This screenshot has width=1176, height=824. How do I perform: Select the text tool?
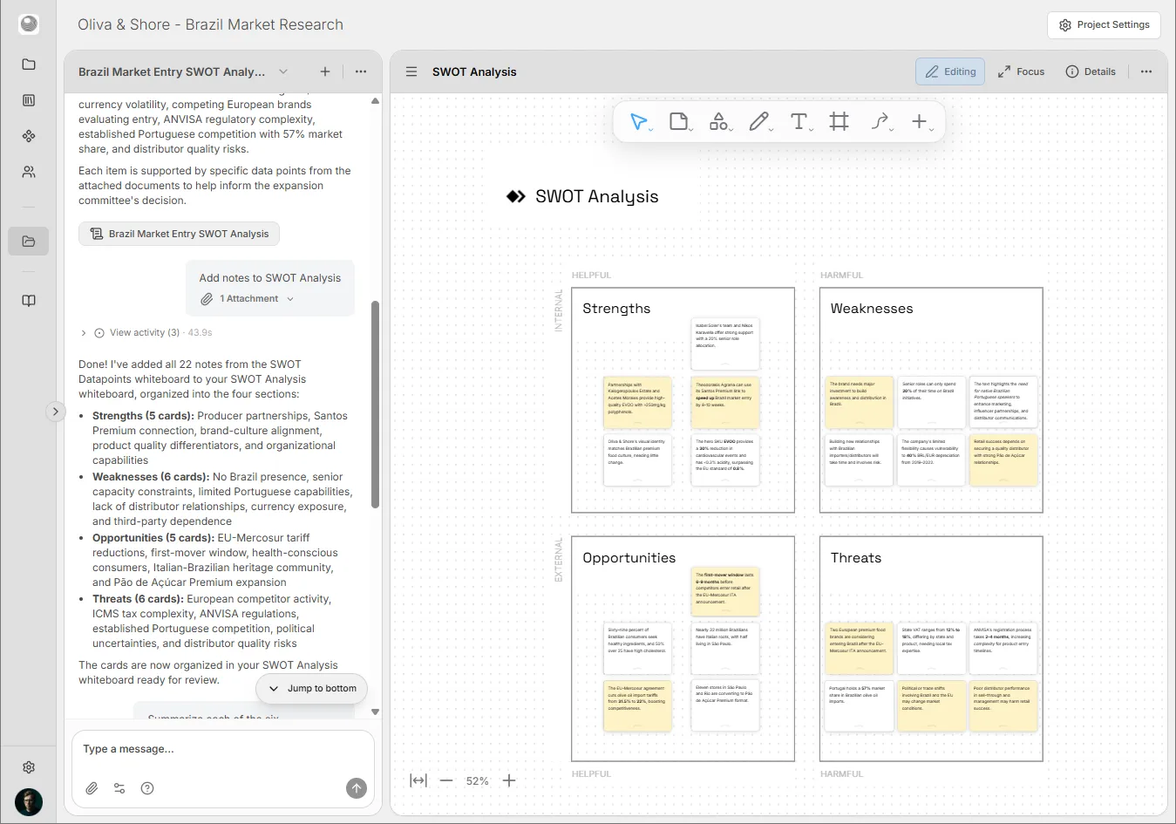click(x=799, y=122)
